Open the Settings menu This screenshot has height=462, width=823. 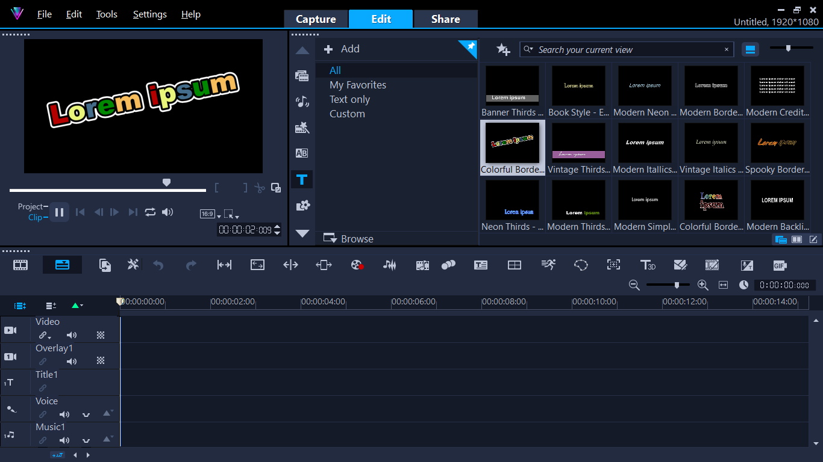coord(149,14)
